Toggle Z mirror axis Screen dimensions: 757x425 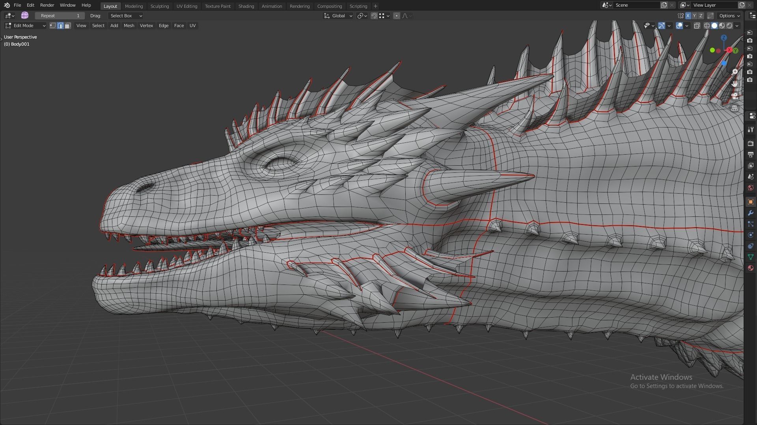pyautogui.click(x=701, y=16)
